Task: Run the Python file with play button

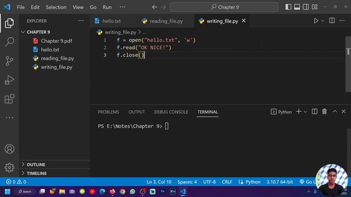Action: [x=316, y=21]
